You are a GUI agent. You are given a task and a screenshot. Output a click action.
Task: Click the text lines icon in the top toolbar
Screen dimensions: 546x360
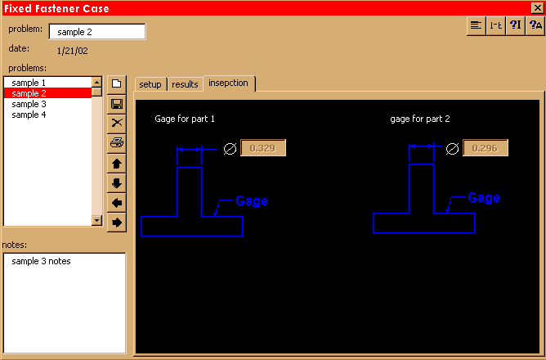(475, 25)
